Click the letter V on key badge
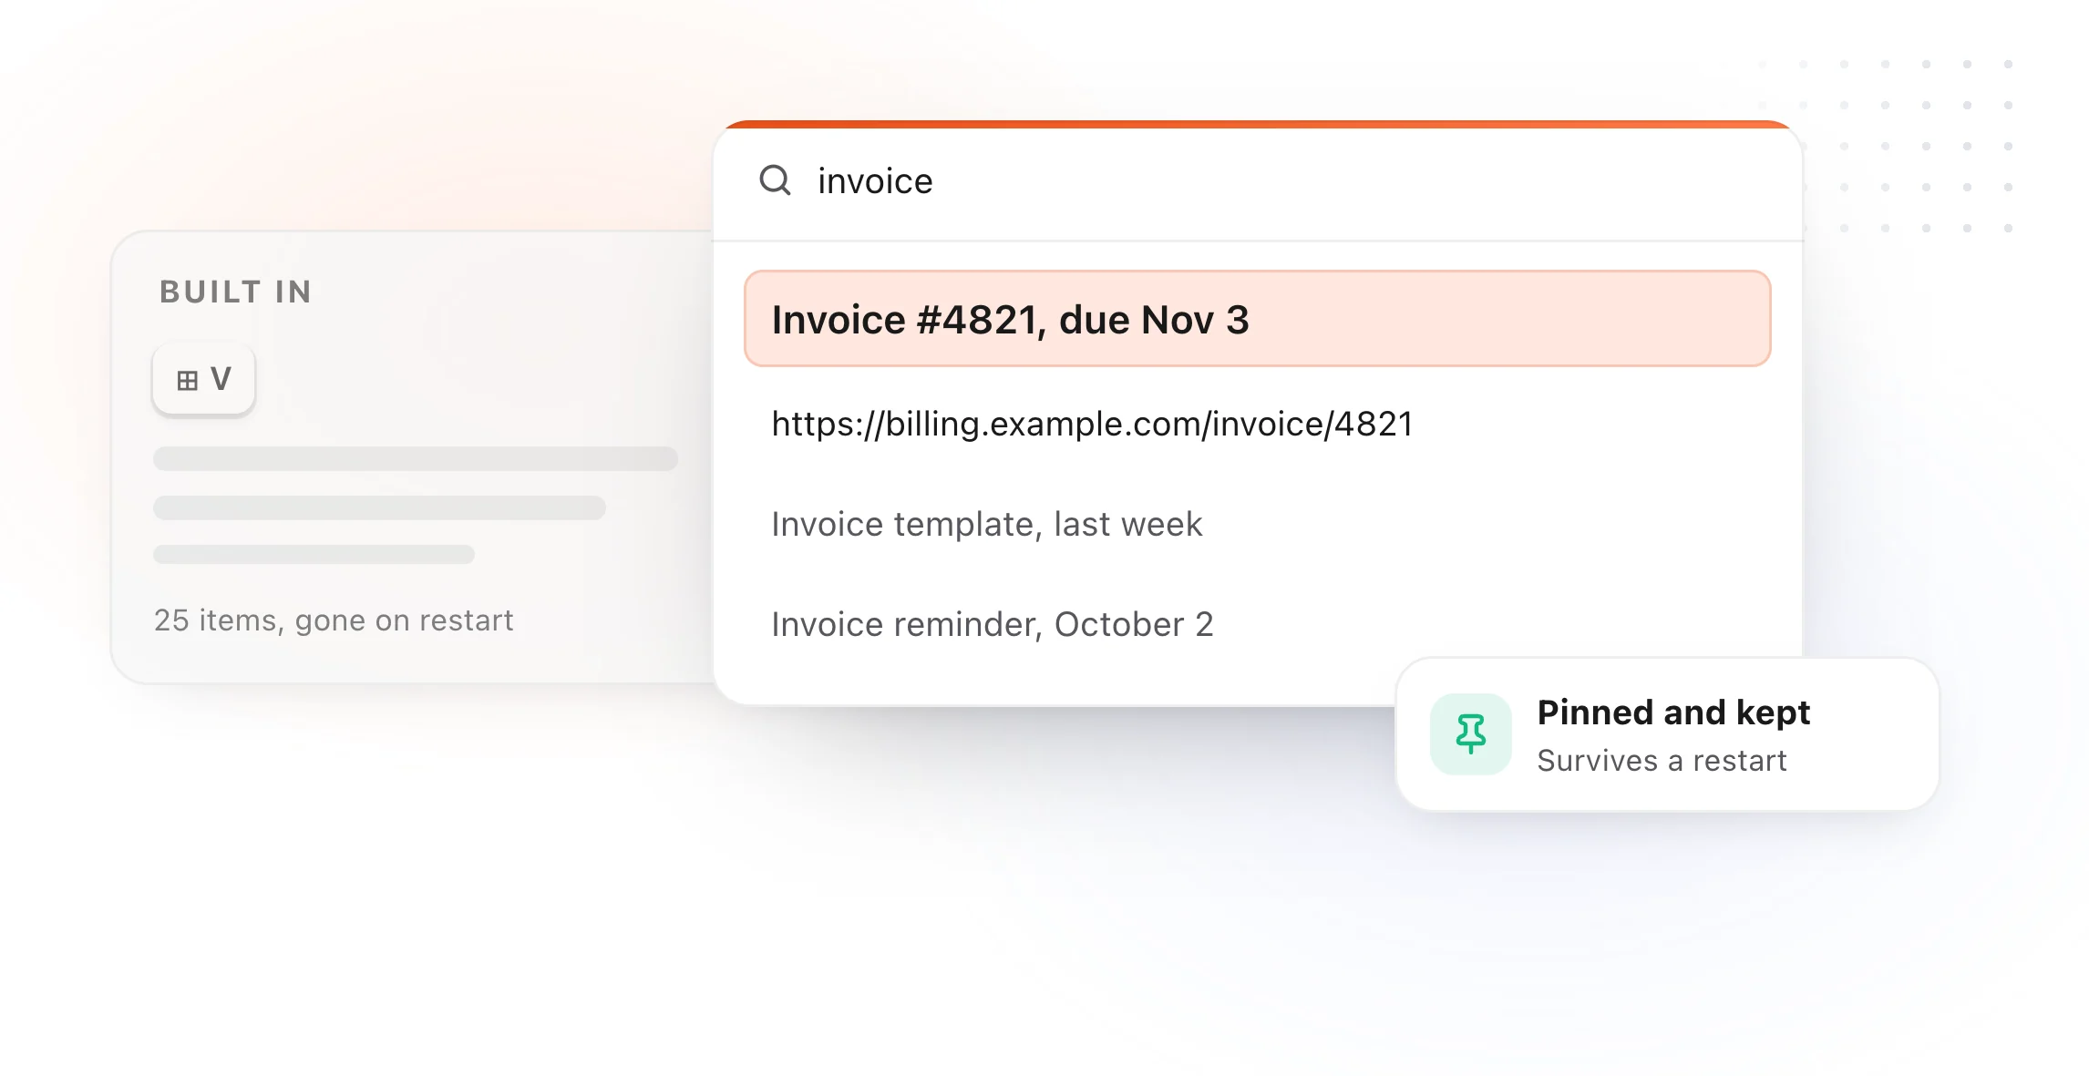 coord(221,378)
